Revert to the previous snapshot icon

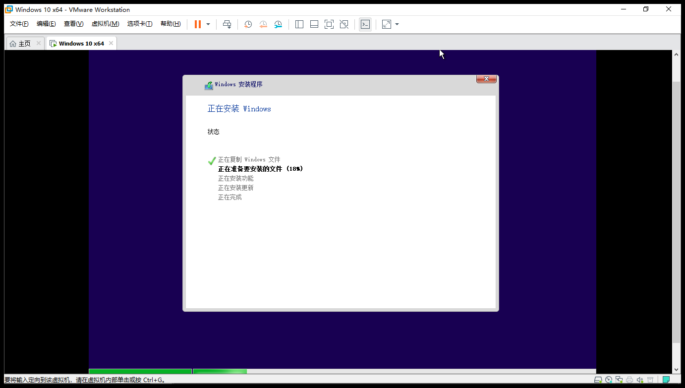[x=263, y=24]
